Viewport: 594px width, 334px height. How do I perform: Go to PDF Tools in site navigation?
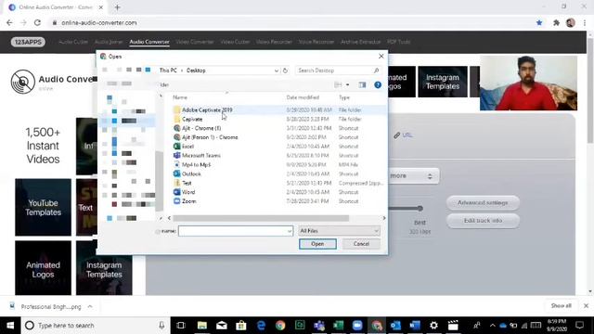(x=398, y=42)
